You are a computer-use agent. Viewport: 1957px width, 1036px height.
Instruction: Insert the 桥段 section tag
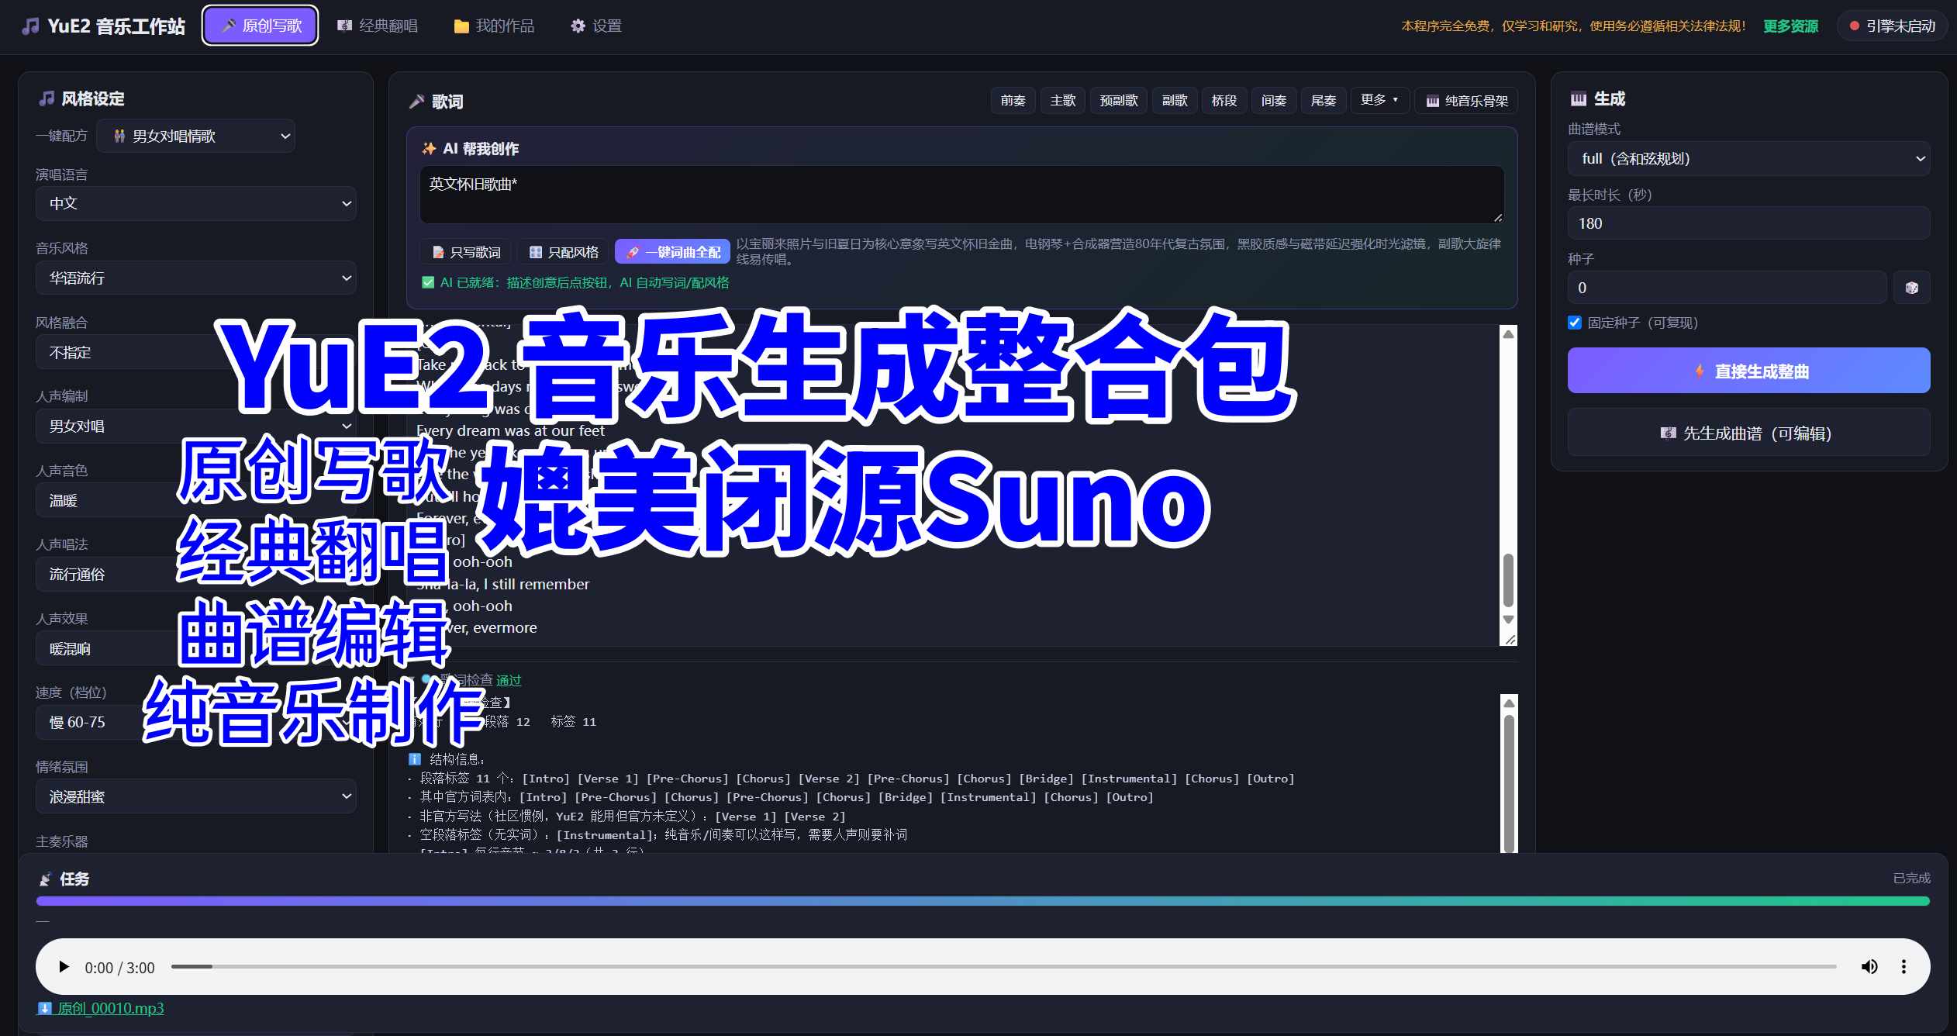coord(1224,100)
